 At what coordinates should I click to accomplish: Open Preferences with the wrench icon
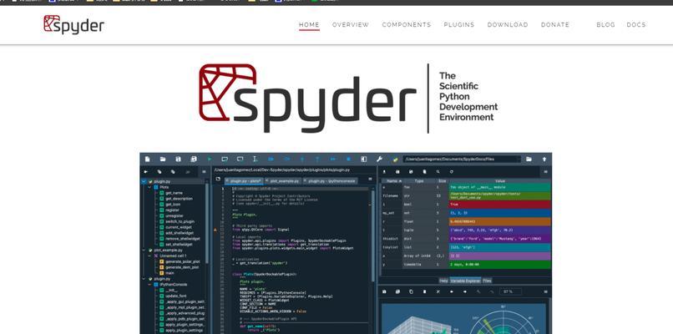click(379, 159)
